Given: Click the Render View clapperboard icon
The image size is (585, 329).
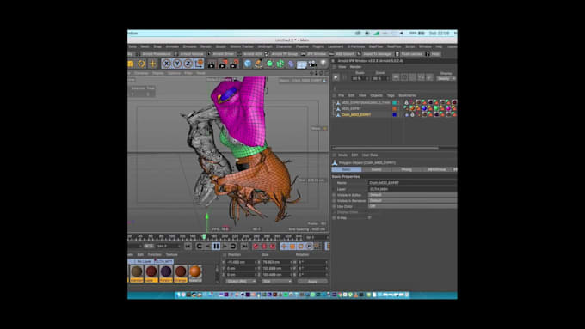Looking at the screenshot, I should [x=212, y=64].
